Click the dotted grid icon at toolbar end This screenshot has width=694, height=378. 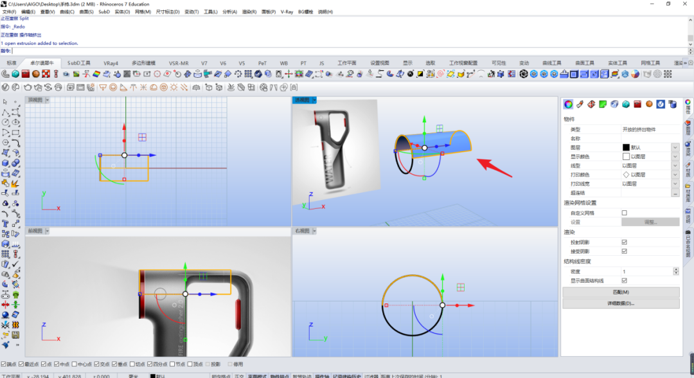point(668,74)
